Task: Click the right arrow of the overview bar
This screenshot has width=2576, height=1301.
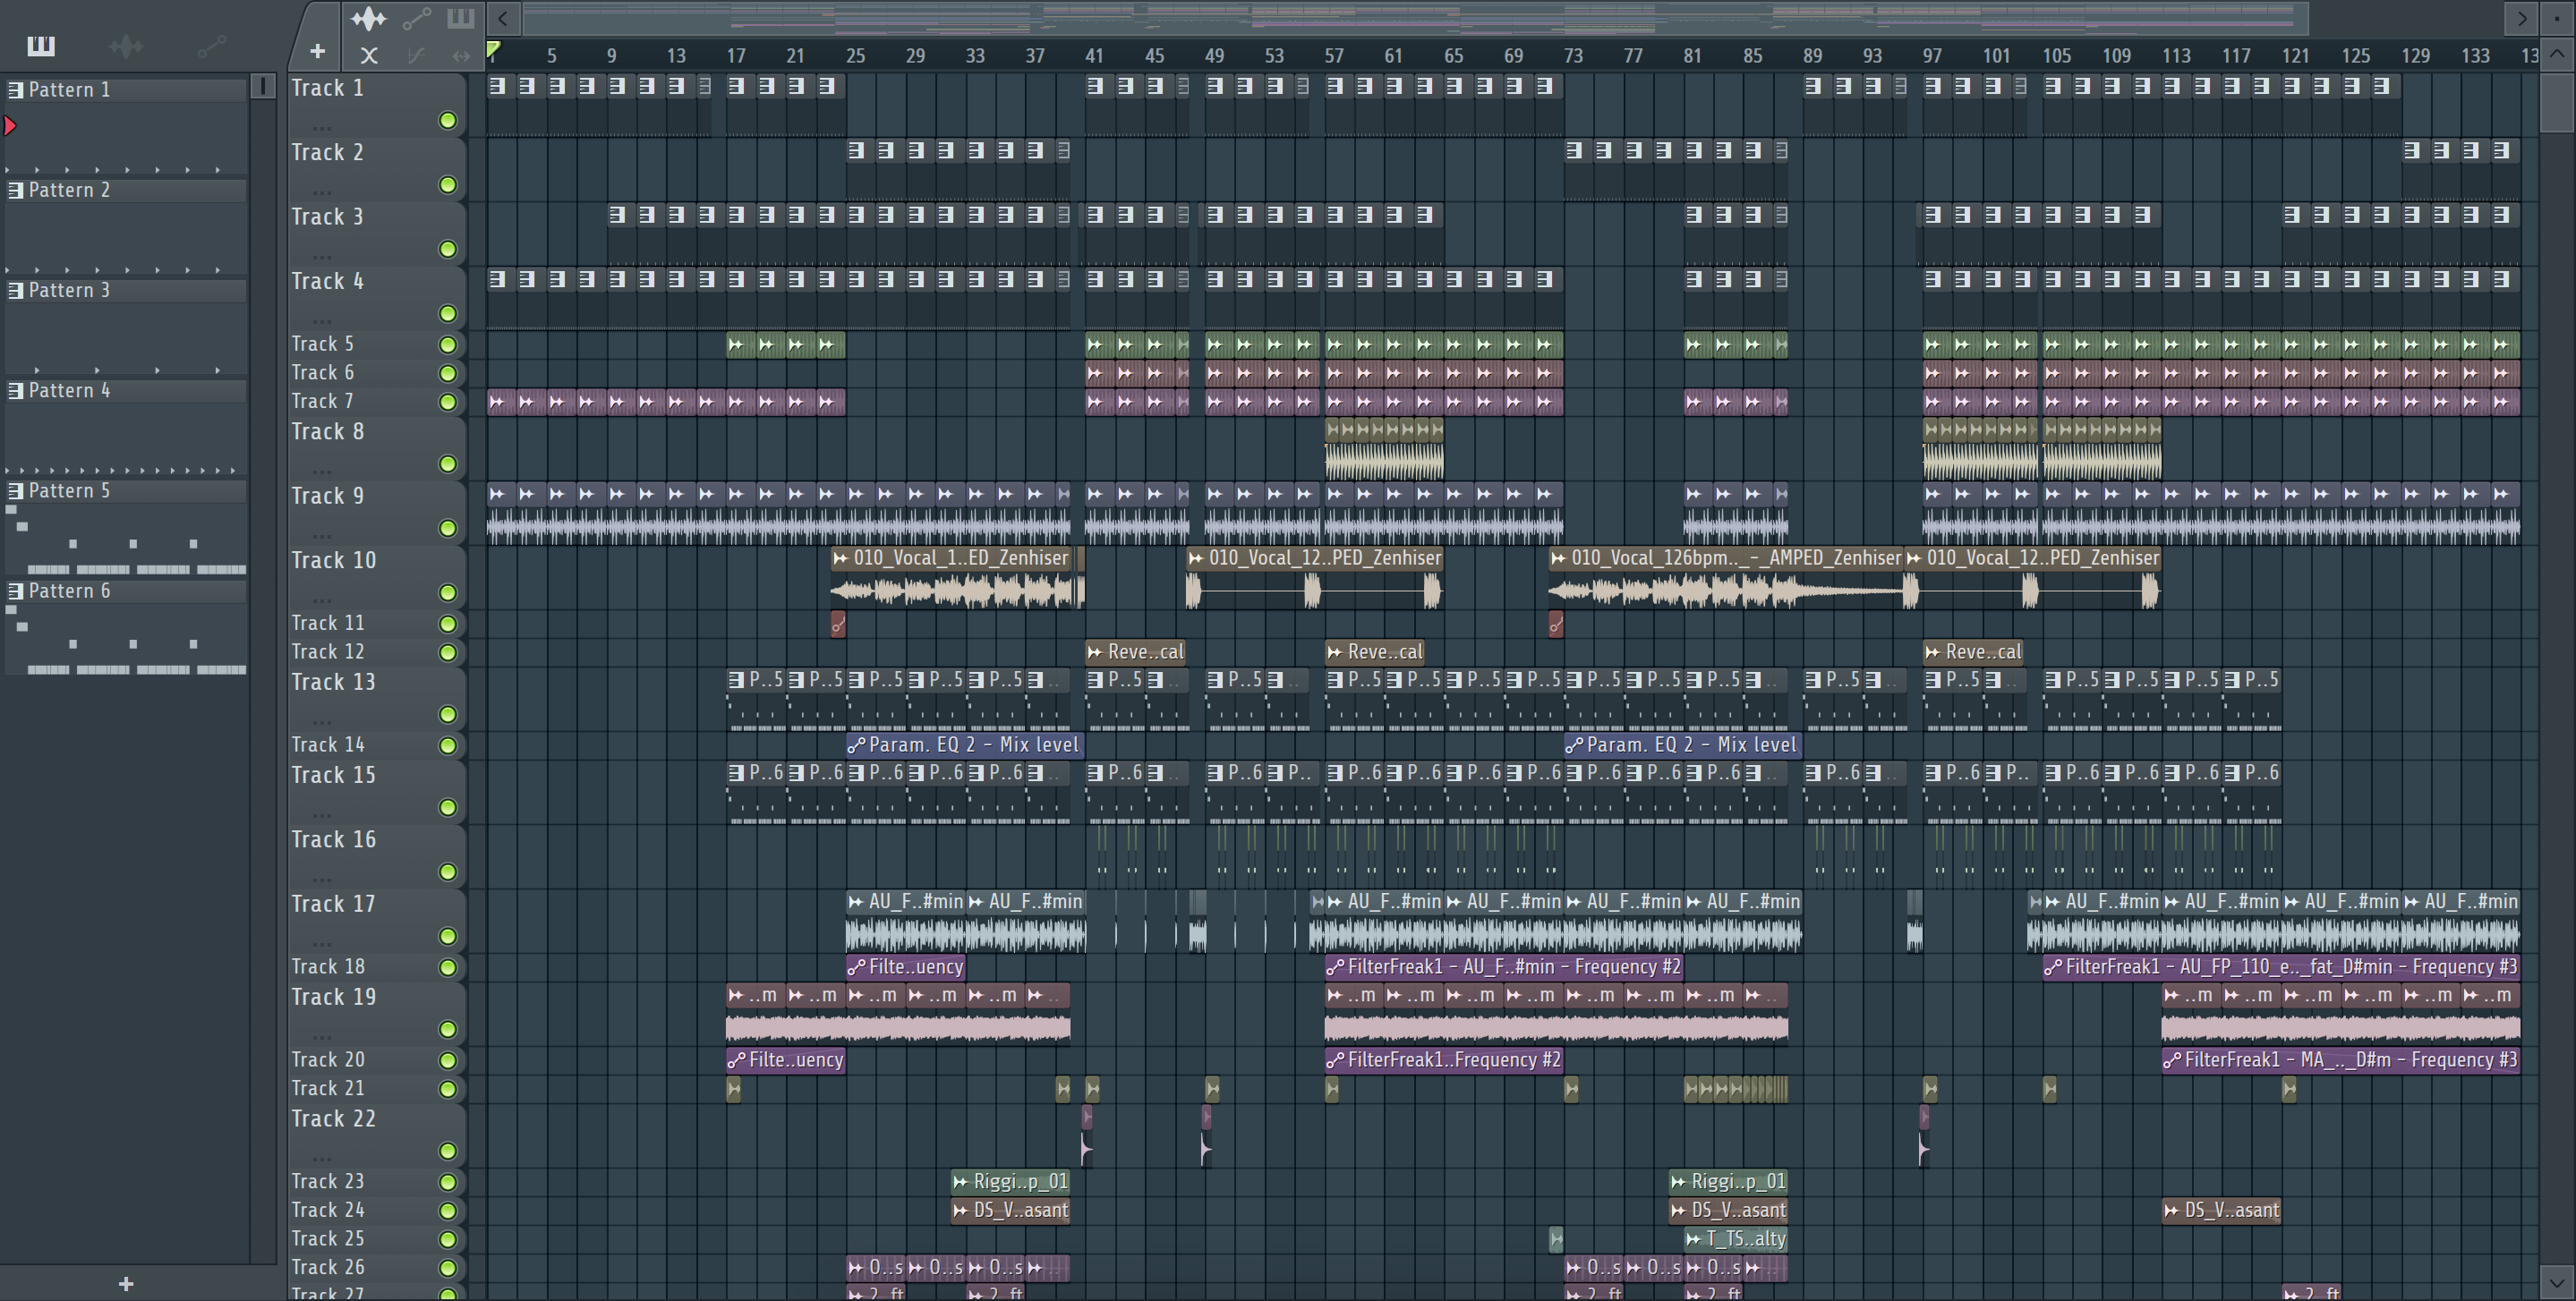Action: point(2521,18)
